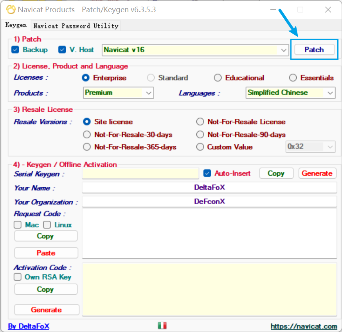Open the https://navicat.com link
Screen dimensions: 342x332
click(x=304, y=326)
